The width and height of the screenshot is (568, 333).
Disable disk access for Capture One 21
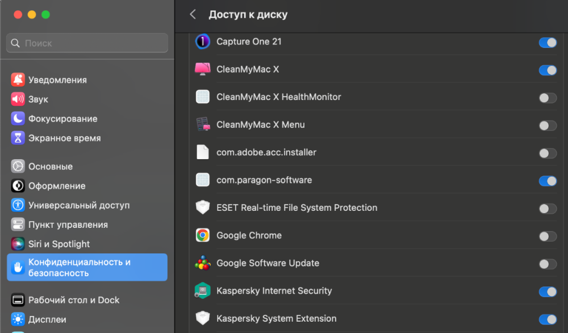tap(548, 43)
